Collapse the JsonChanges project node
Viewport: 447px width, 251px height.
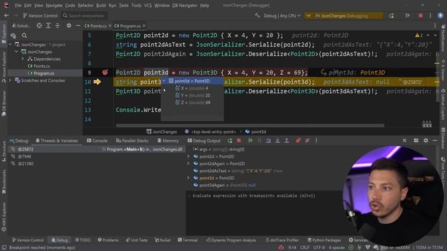click(x=16, y=52)
